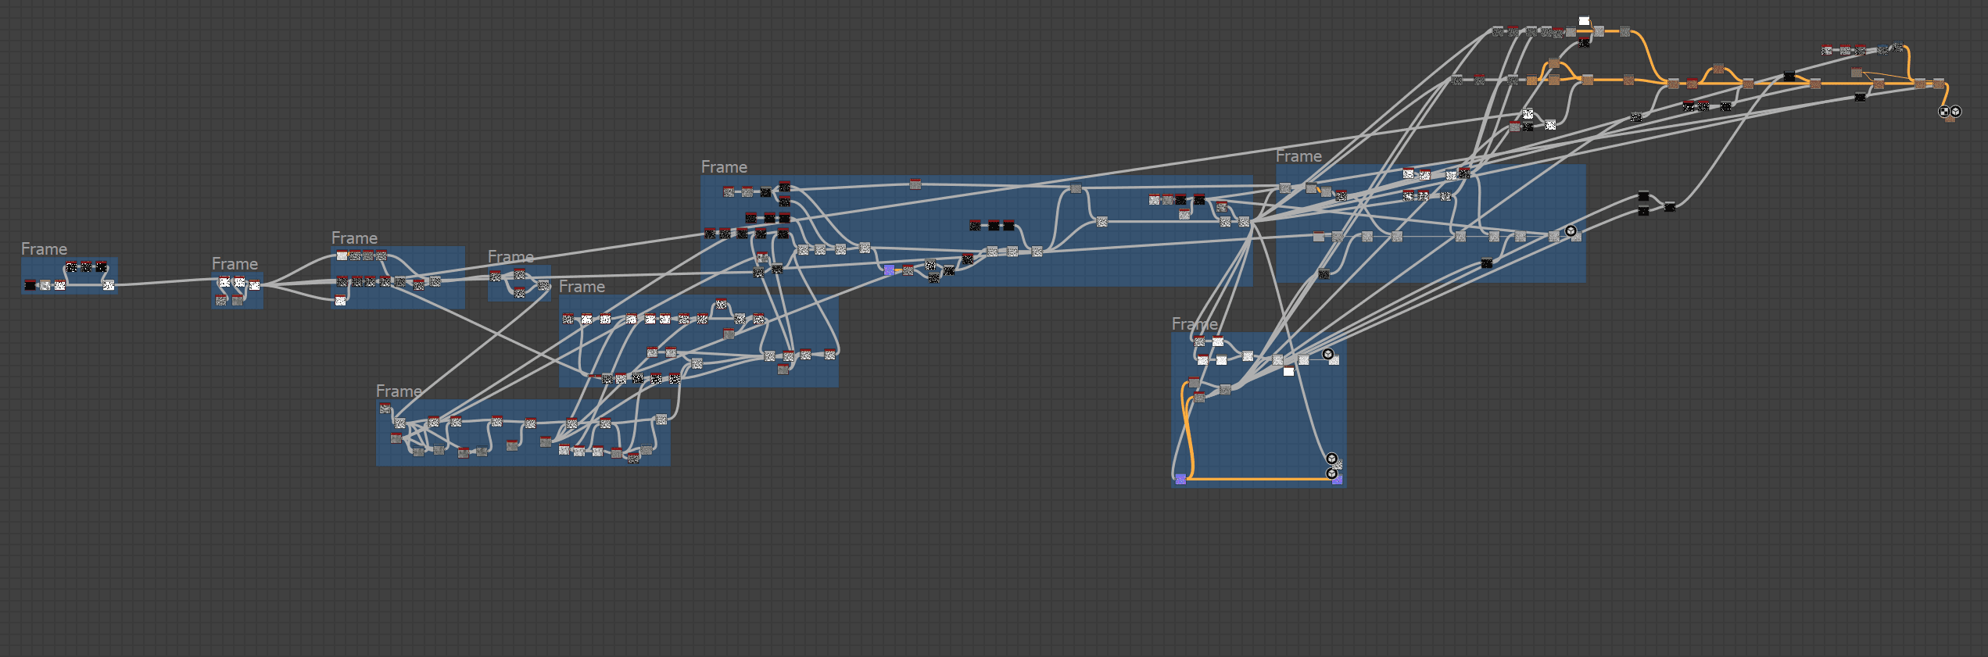The width and height of the screenshot is (1988, 657).
Task: Click the cube badge beside the checker badge
Action: (x=1955, y=112)
